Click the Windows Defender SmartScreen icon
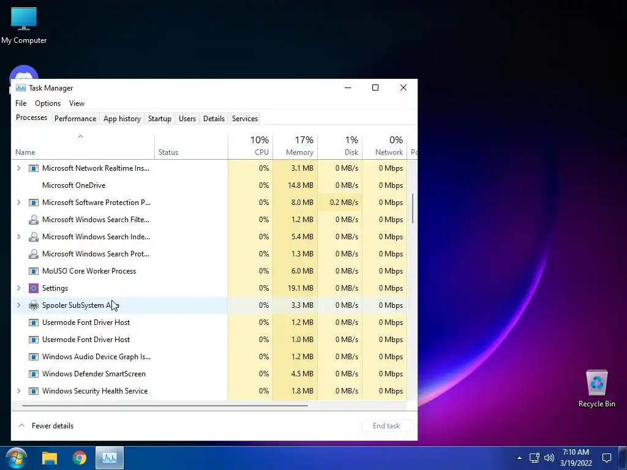Image resolution: width=627 pixels, height=470 pixels. [34, 374]
